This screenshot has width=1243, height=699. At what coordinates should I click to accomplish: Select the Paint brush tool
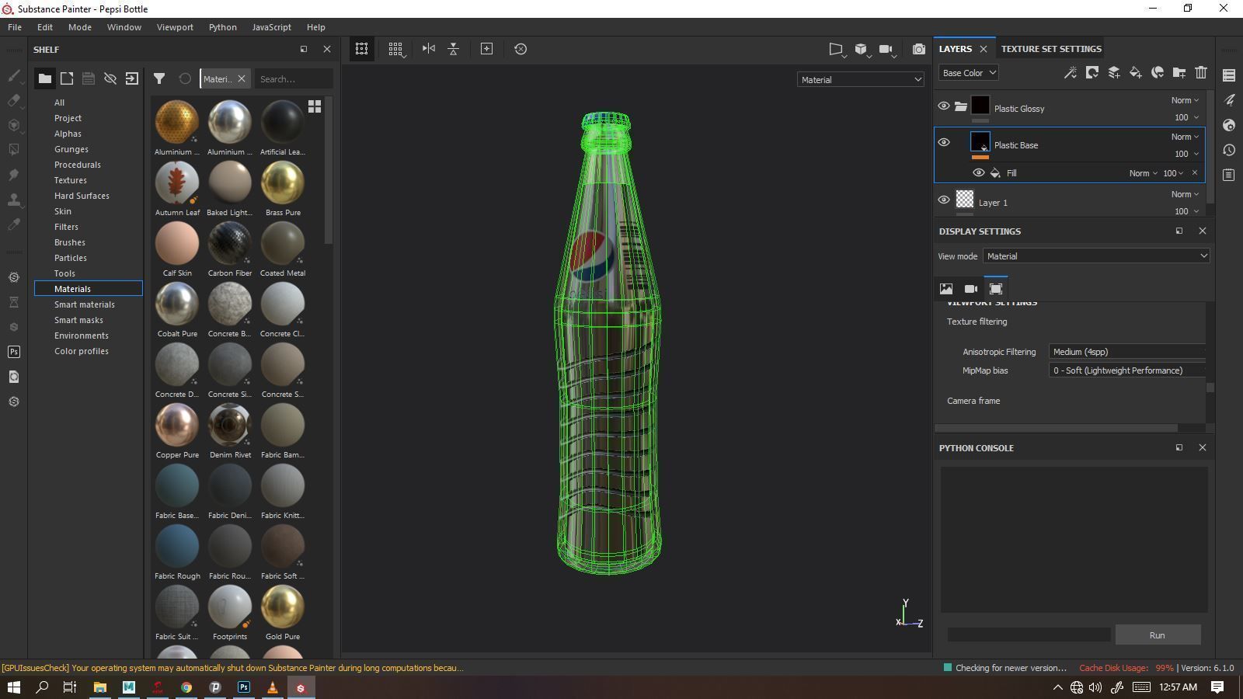click(14, 75)
